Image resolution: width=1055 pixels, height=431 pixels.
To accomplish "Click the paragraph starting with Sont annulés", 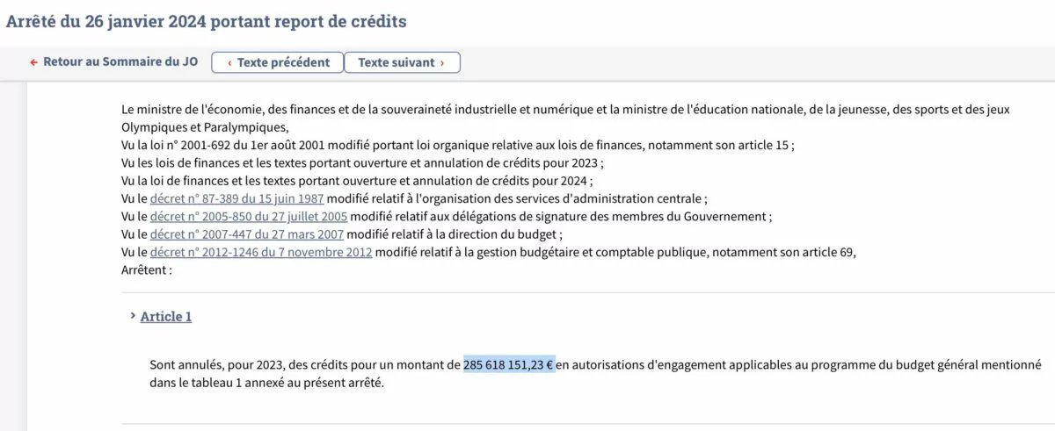I will point(595,374).
